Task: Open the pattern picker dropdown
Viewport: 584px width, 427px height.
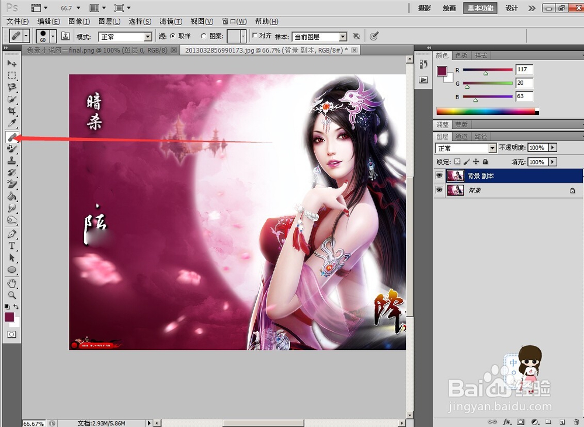Action: (244, 37)
